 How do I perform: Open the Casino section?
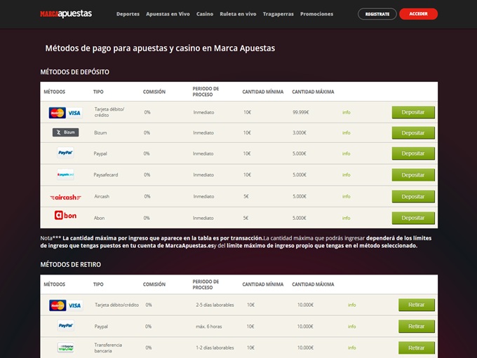(205, 14)
